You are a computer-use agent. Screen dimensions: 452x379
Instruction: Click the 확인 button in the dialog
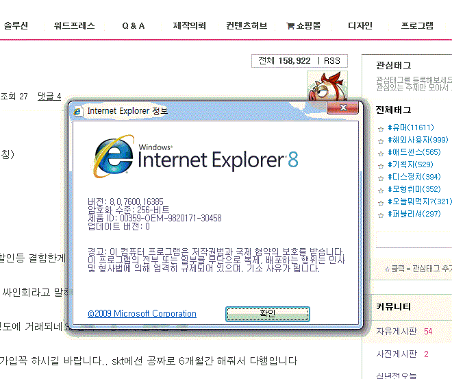pyautogui.click(x=268, y=314)
